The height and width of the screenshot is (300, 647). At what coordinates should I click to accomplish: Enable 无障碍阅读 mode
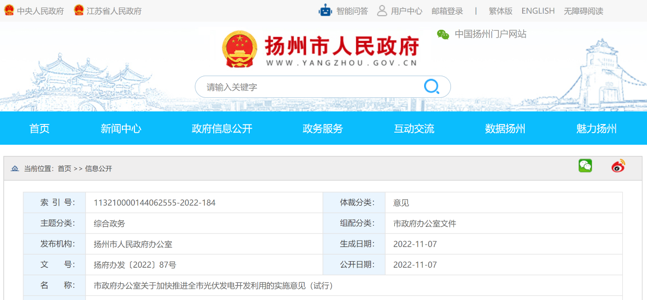[583, 11]
